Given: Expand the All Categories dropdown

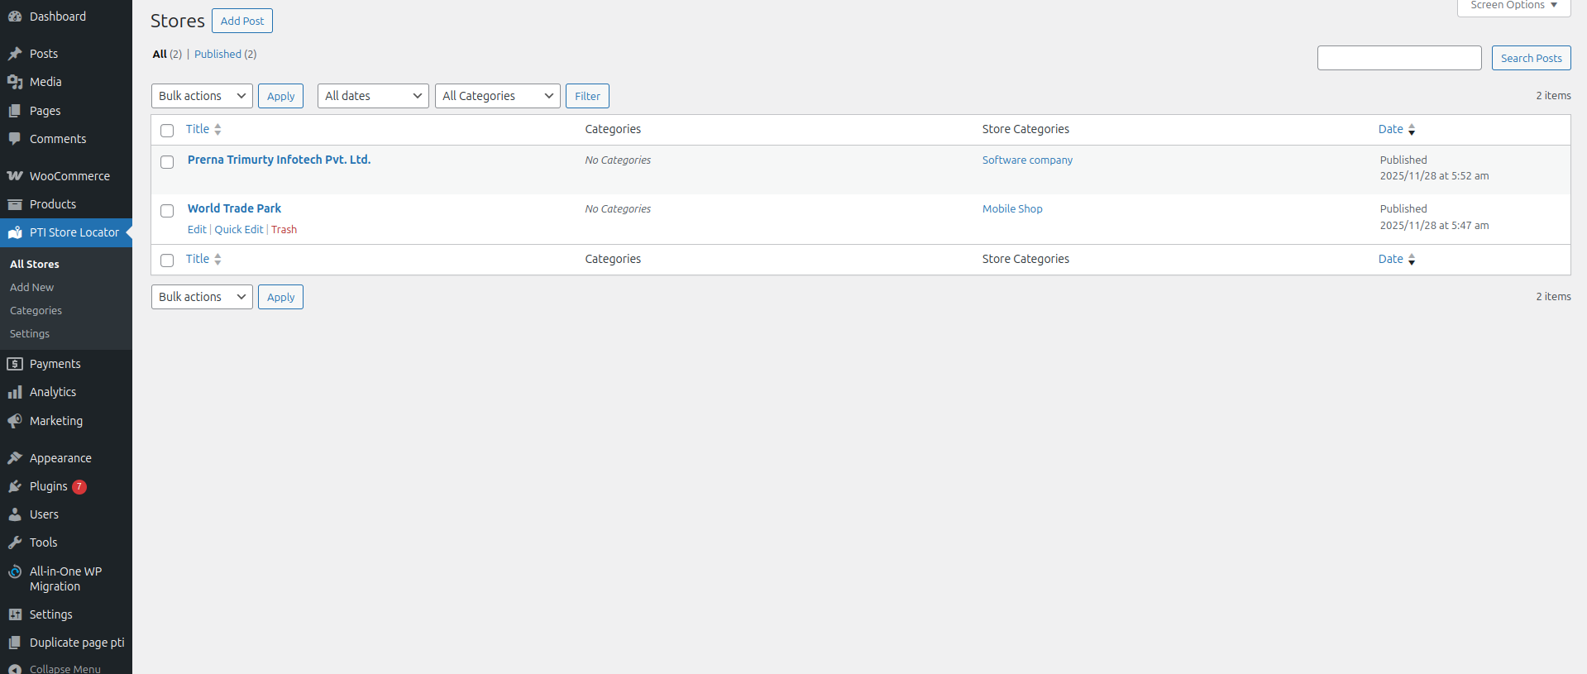Looking at the screenshot, I should pos(497,96).
